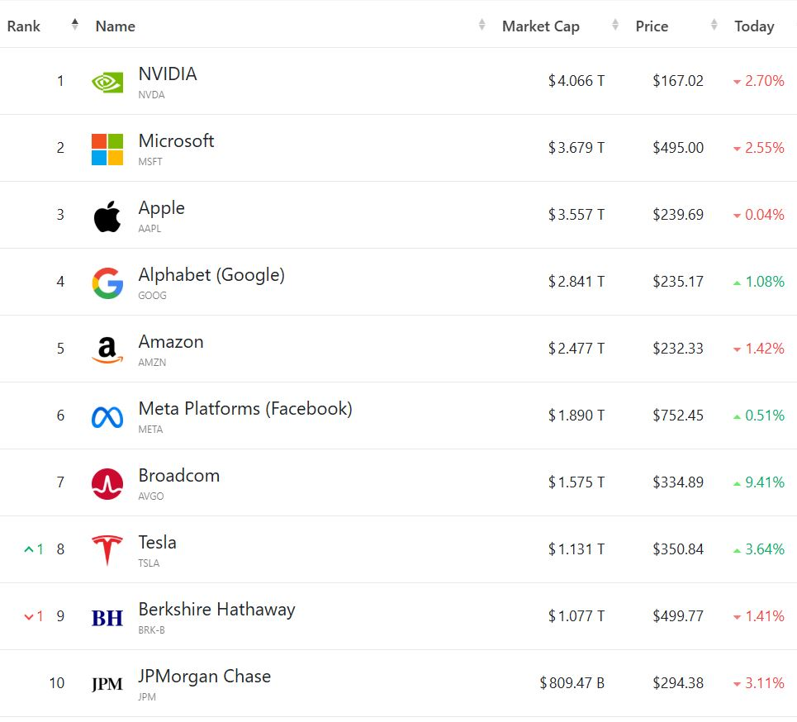Click the Berkshire Hathaway BH logo

pyautogui.click(x=107, y=618)
